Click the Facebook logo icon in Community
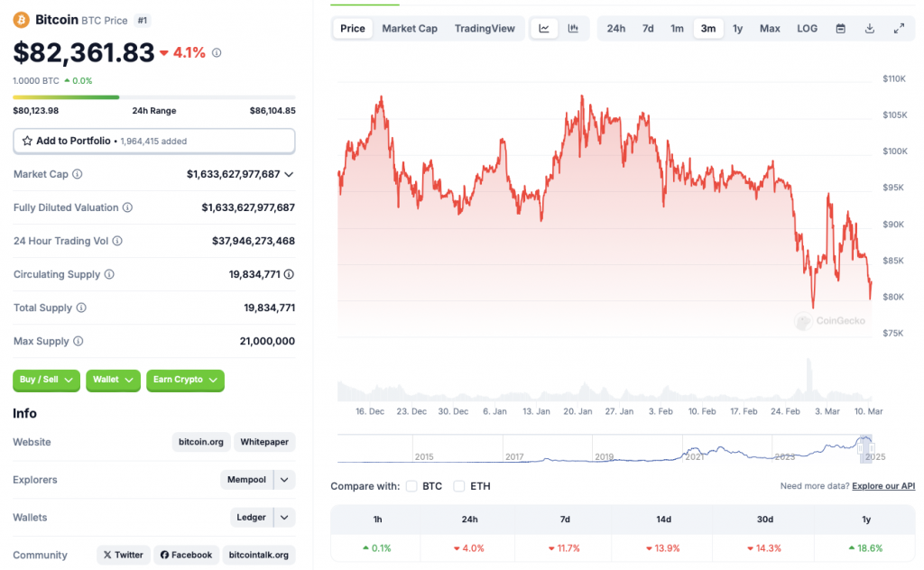Viewport: 924px width, 570px height. pyautogui.click(x=164, y=555)
